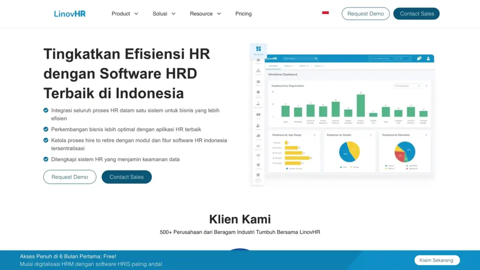This screenshot has height=270, width=480.
Task: Open the third tab dropdown in the preview
Action: 304,66
